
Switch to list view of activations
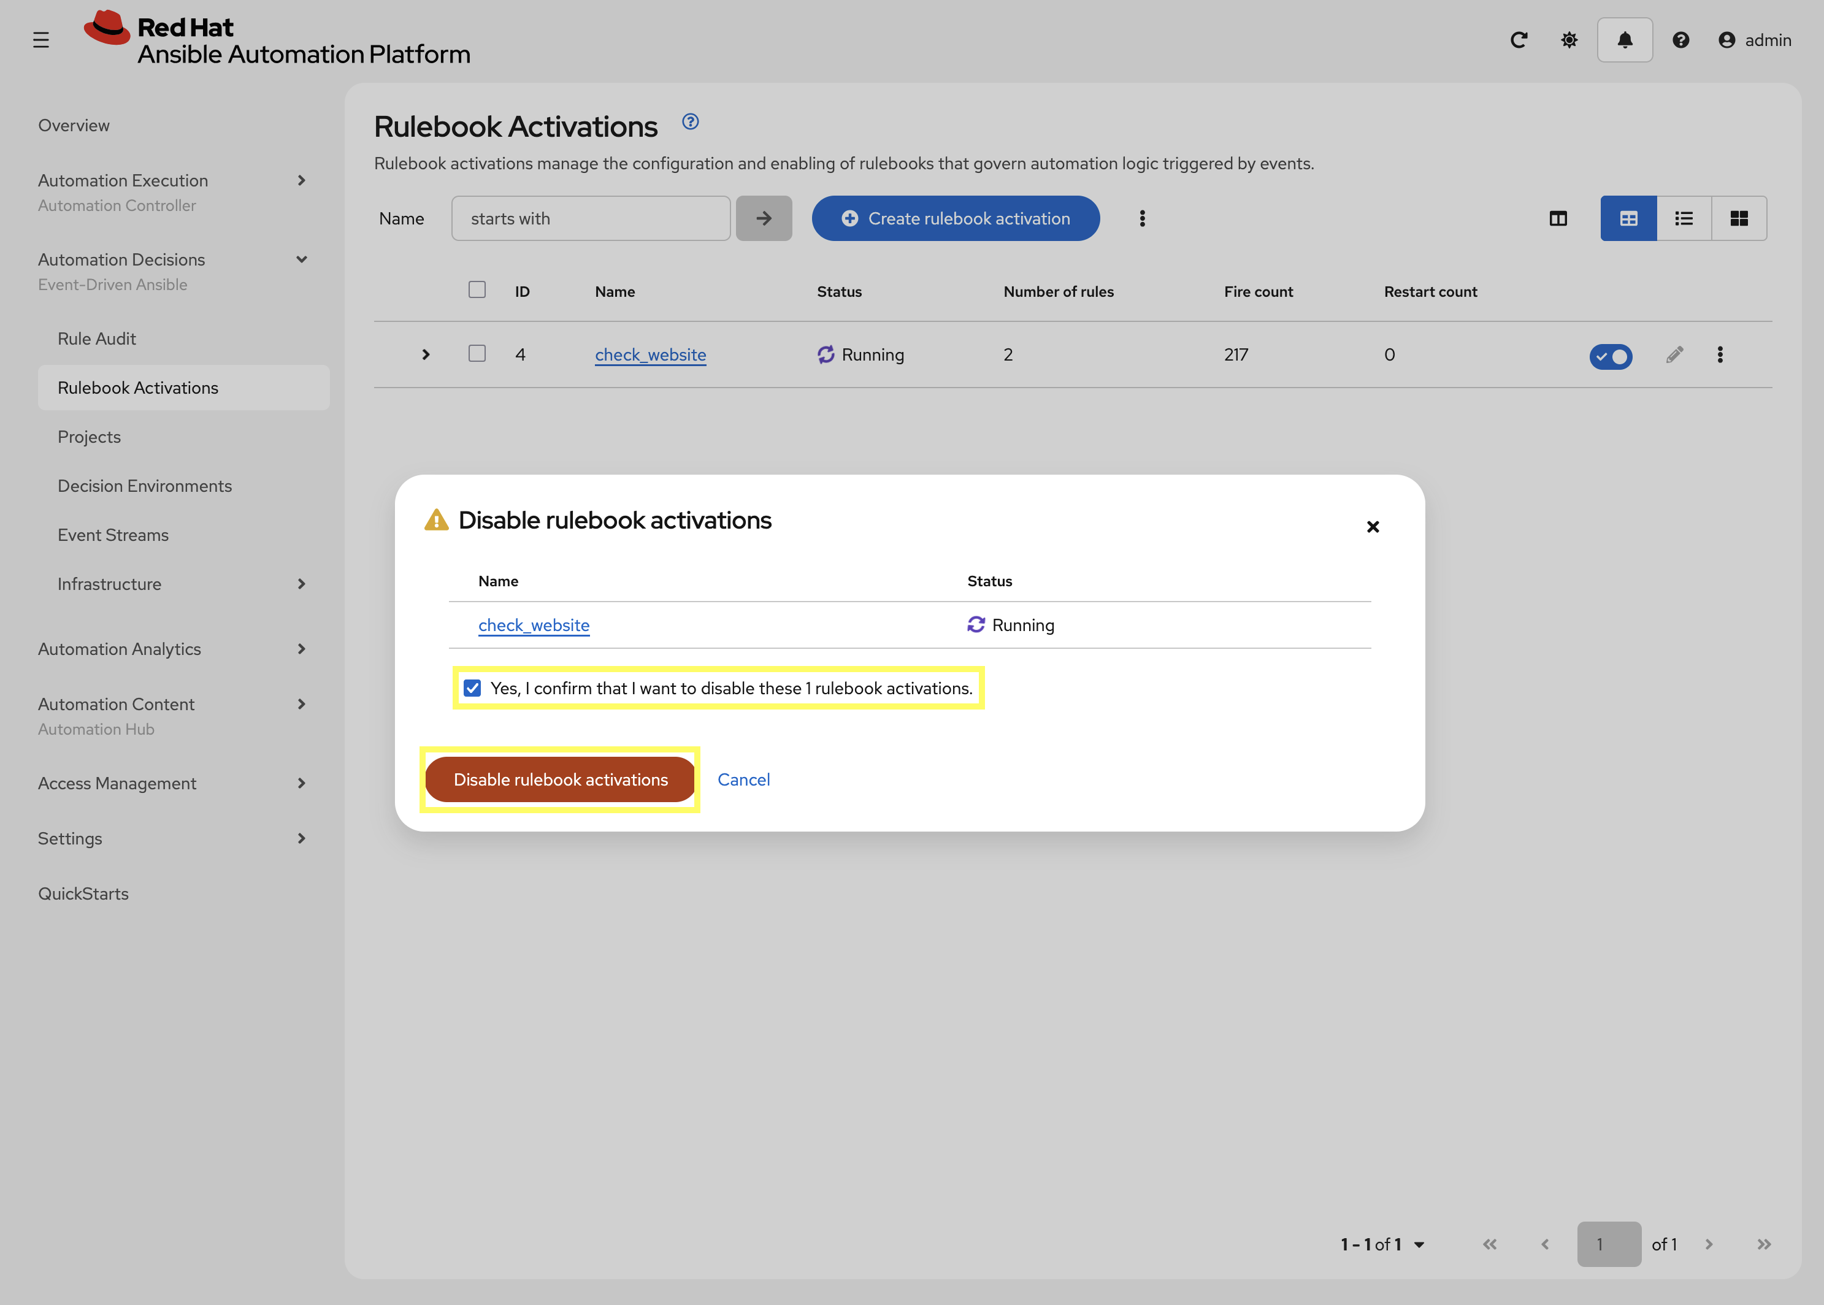1684,218
